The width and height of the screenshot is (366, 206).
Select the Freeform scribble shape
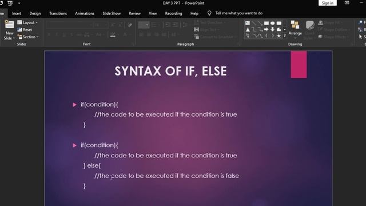pos(248,35)
